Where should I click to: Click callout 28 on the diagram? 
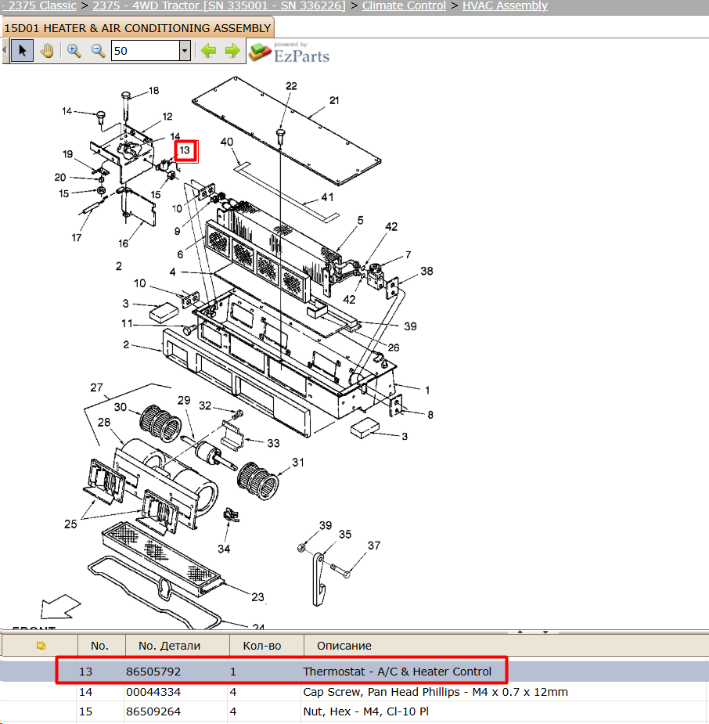click(104, 422)
